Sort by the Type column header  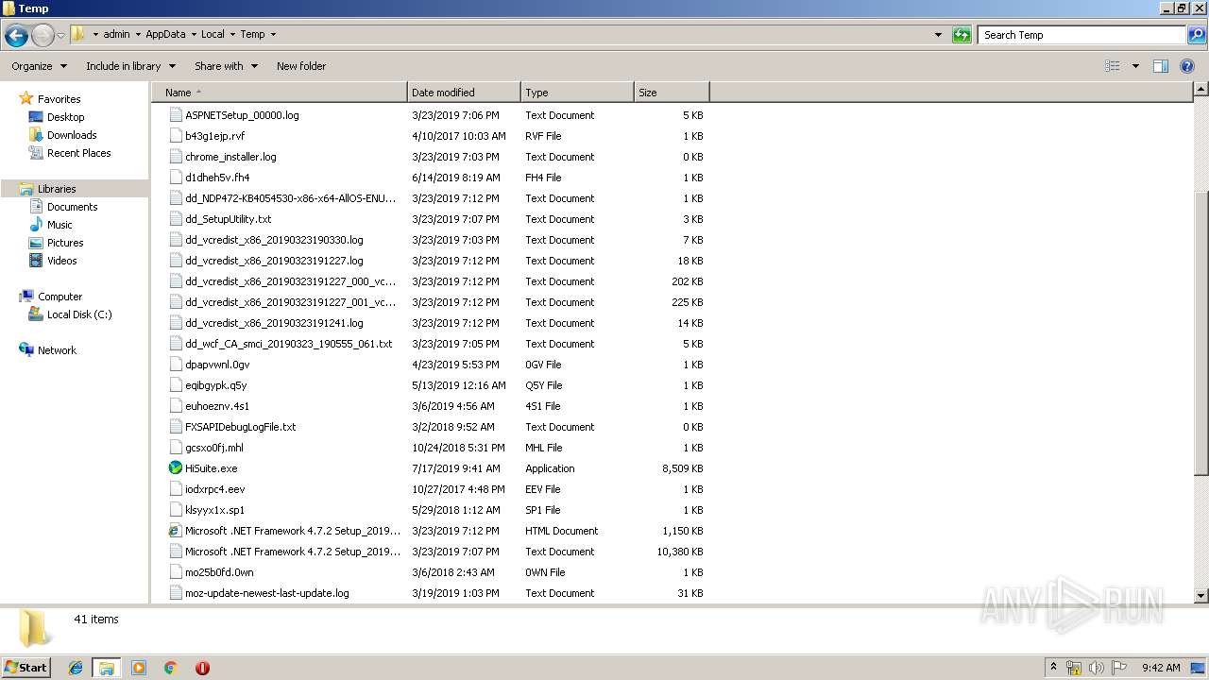pos(577,93)
